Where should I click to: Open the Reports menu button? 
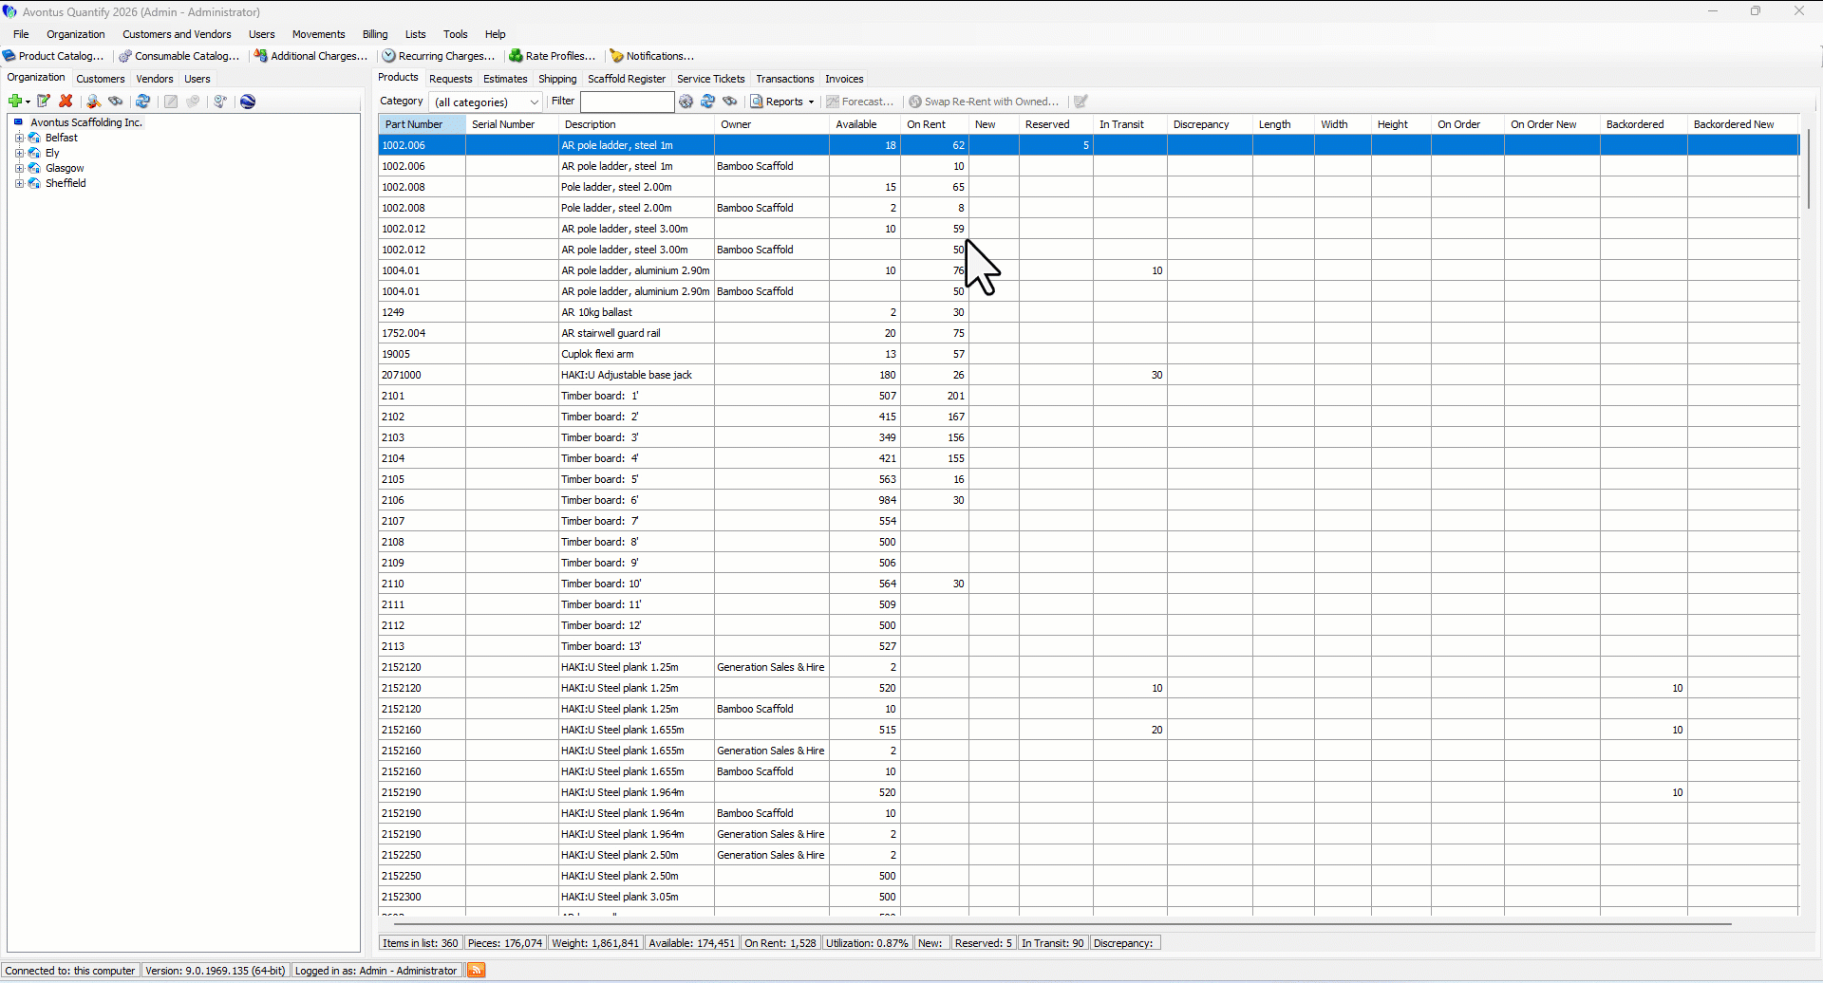click(782, 102)
